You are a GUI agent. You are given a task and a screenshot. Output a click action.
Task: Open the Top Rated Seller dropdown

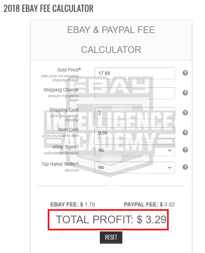[135, 167]
